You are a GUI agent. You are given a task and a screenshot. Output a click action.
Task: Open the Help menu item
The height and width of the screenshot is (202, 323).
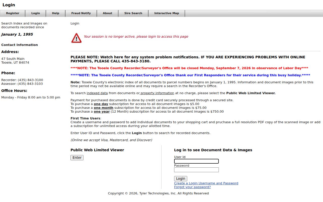coord(56,13)
